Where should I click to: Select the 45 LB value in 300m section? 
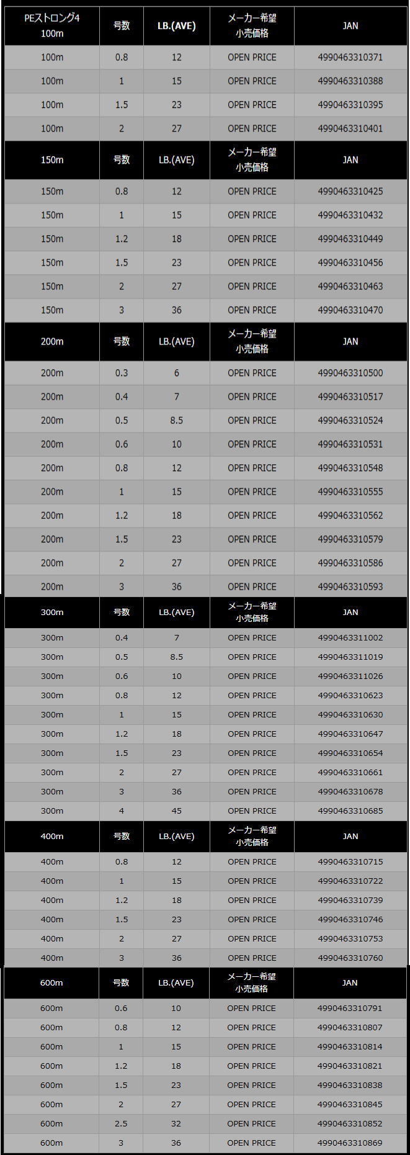(x=177, y=811)
